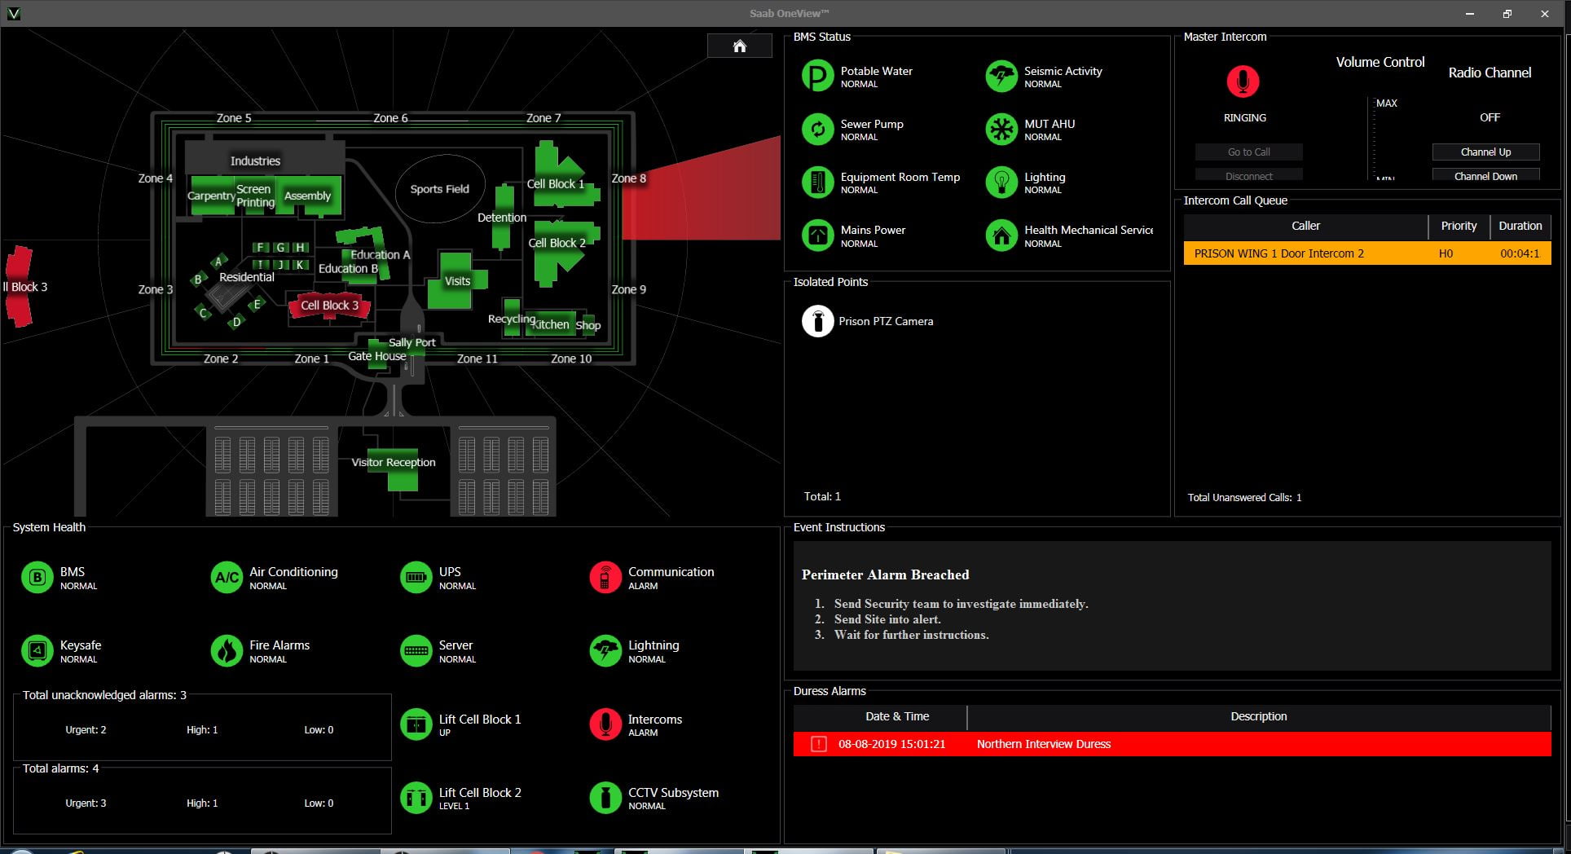Select the Mains Power icon
Image resolution: width=1571 pixels, height=854 pixels.
(x=817, y=236)
